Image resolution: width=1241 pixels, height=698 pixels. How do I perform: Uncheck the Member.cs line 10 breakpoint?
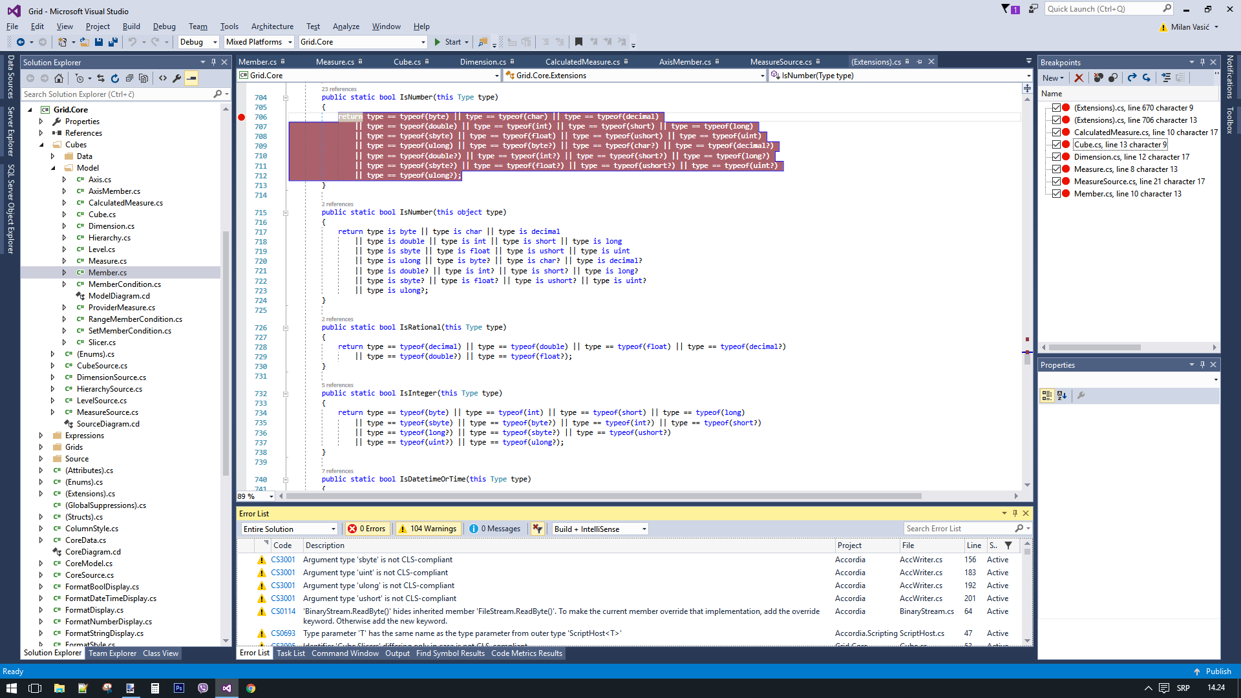(x=1056, y=194)
